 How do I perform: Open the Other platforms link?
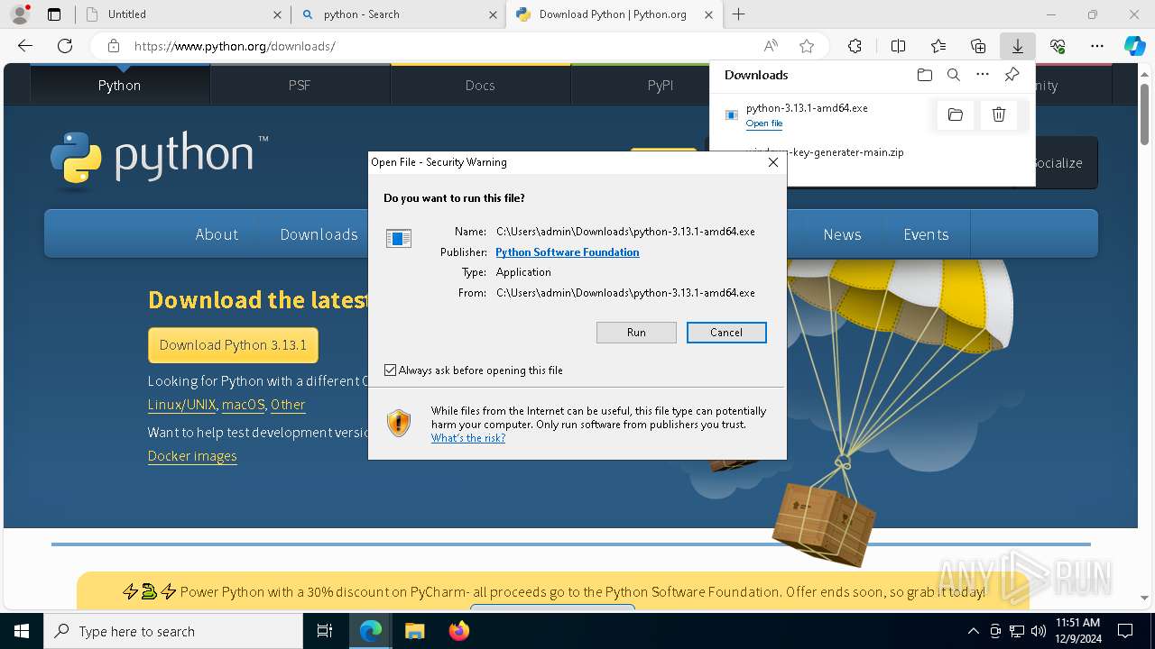(x=288, y=405)
